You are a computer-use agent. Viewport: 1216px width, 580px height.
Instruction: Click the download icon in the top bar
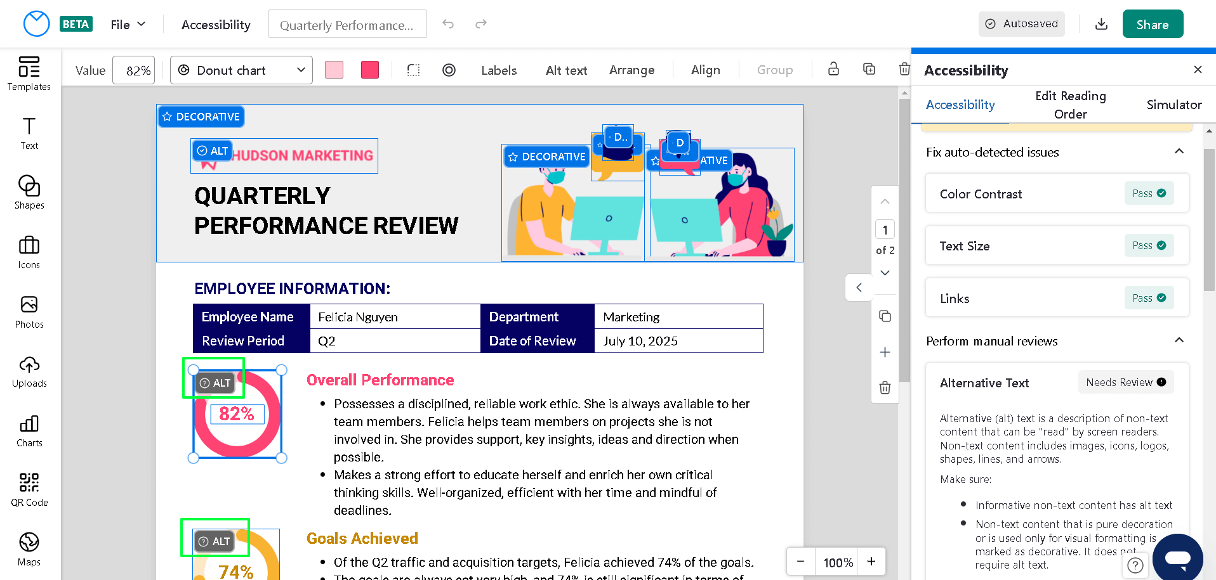click(1101, 23)
